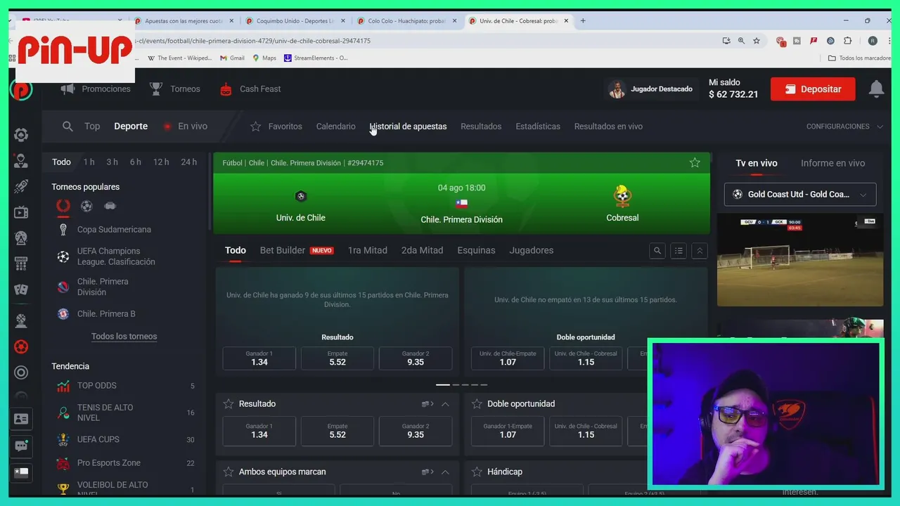This screenshot has width=900, height=506.
Task: Switch to Bet Builder tab
Action: click(297, 250)
